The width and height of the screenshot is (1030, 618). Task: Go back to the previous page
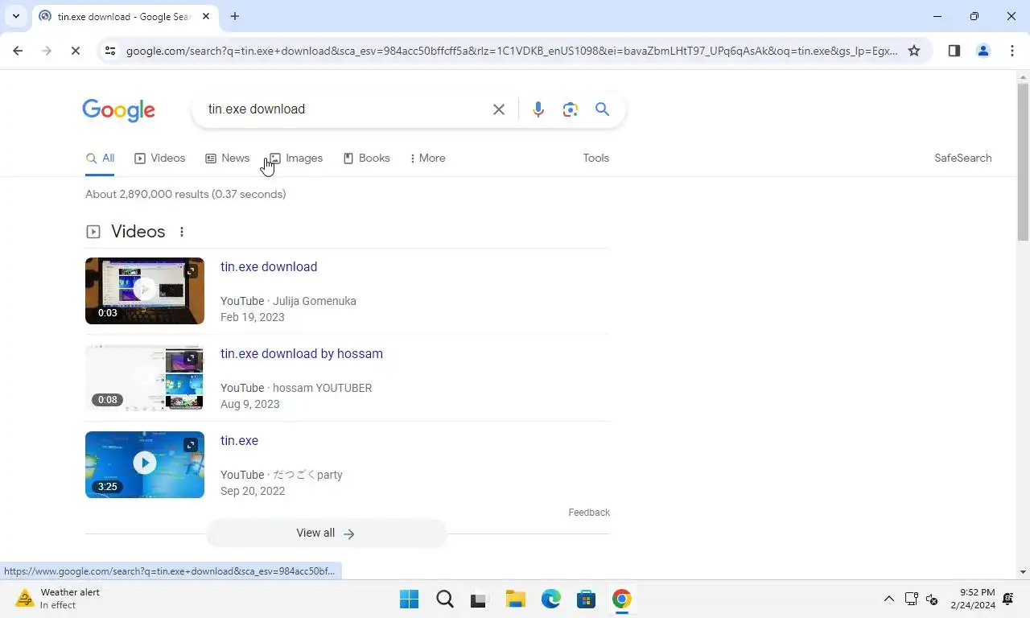(x=18, y=51)
